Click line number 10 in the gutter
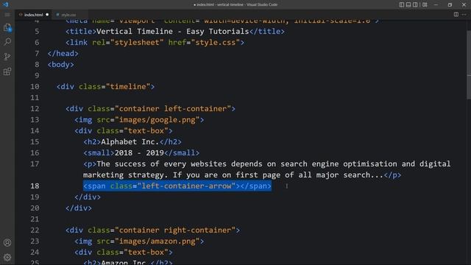The width and height of the screenshot is (471, 265). (x=35, y=87)
